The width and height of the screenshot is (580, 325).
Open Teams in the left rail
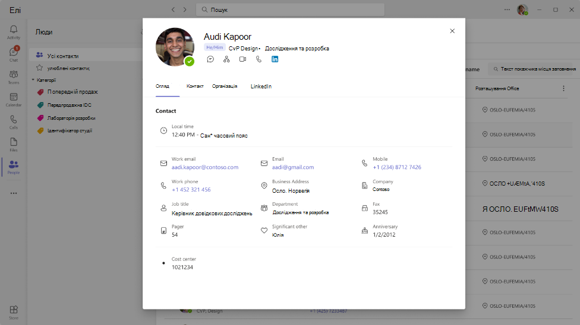click(14, 77)
